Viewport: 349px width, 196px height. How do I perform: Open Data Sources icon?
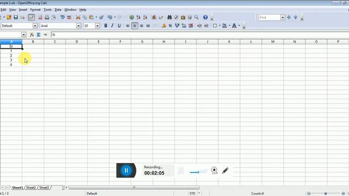click(190, 17)
